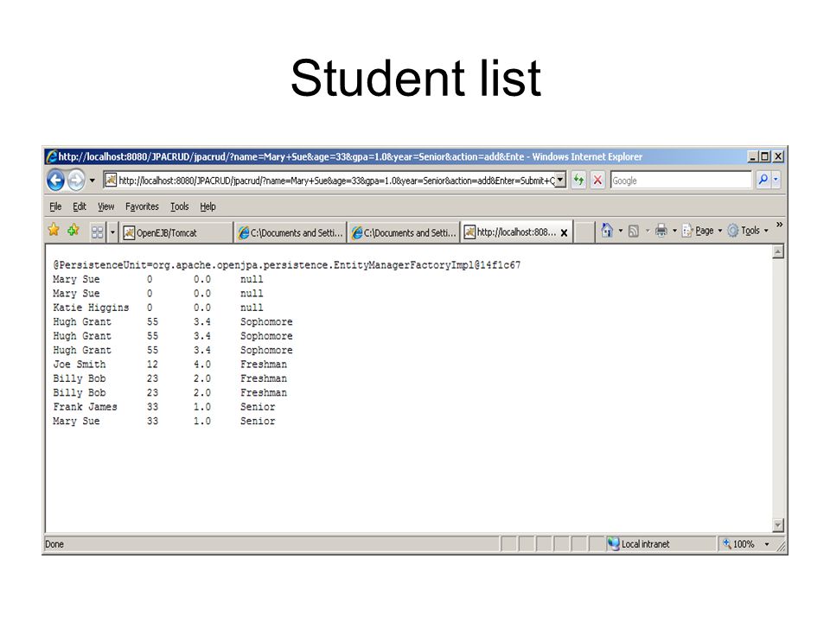
Task: Open the File menu
Action: tap(55, 206)
